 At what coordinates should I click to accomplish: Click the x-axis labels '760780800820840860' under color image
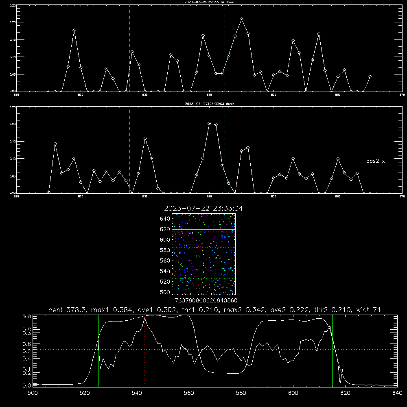[206, 300]
